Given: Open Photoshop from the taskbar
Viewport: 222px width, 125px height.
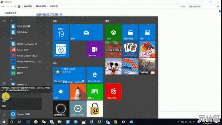Looking at the screenshot, I should coord(28,122).
